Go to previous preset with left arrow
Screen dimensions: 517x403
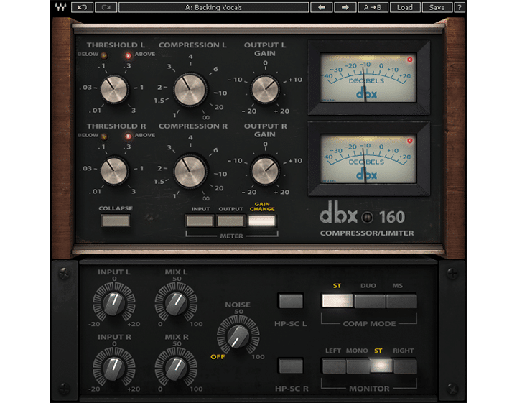pyautogui.click(x=322, y=7)
